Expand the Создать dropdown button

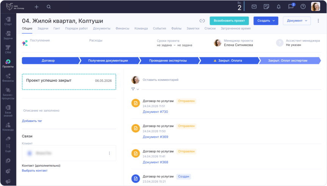coord(266,21)
